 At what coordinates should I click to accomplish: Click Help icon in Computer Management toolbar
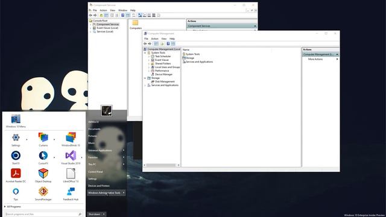[x=168, y=43]
